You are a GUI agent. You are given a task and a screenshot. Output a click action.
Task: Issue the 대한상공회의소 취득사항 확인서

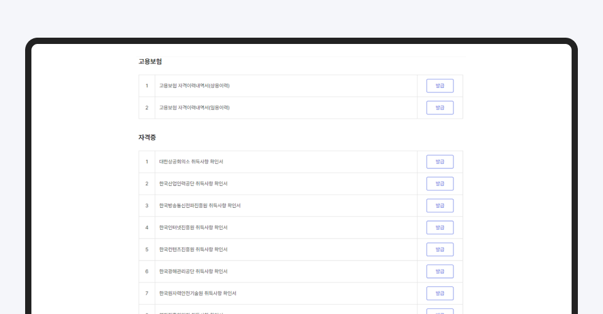click(440, 162)
